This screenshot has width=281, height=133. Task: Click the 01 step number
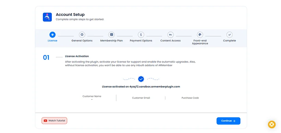click(x=46, y=58)
